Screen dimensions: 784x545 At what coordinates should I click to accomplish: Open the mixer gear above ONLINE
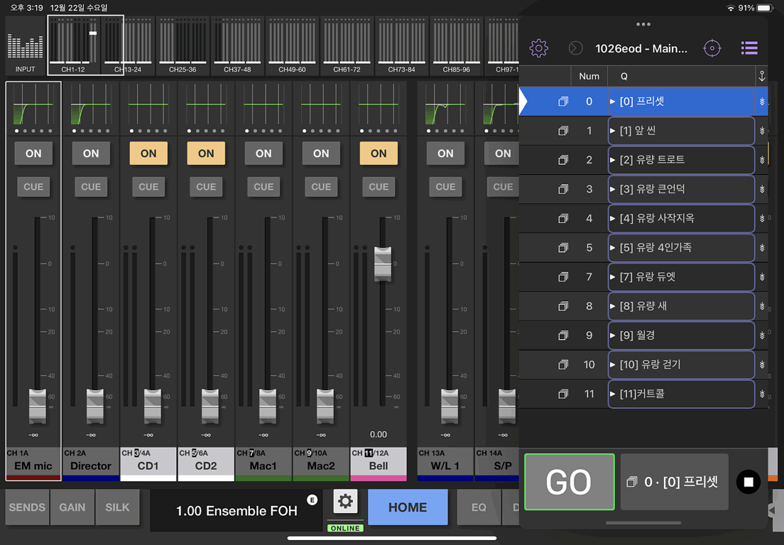point(345,502)
